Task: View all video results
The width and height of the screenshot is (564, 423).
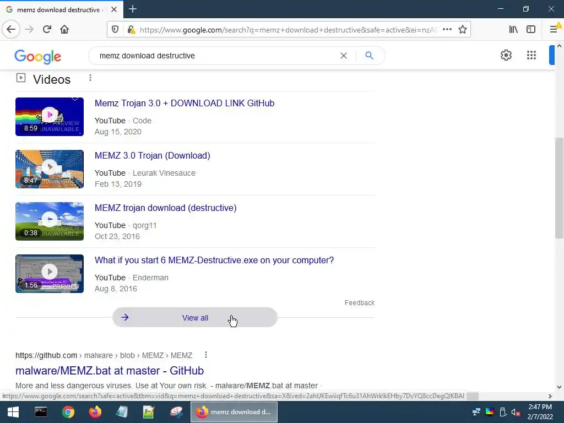Action: tap(195, 318)
